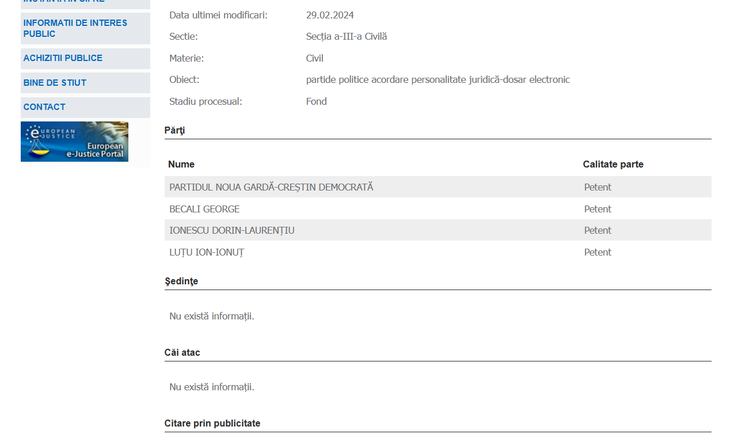Click the Părţi section heading
The image size is (753, 434).
click(174, 131)
